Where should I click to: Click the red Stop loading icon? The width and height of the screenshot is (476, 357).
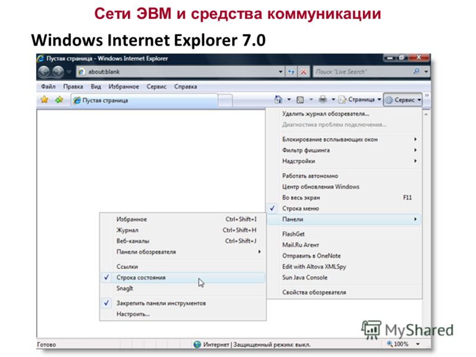coord(303,72)
